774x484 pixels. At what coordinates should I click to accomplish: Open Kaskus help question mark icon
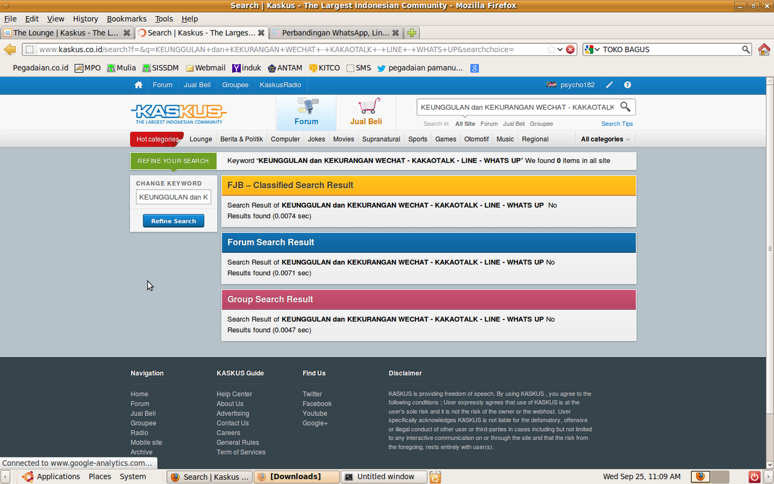tap(628, 85)
